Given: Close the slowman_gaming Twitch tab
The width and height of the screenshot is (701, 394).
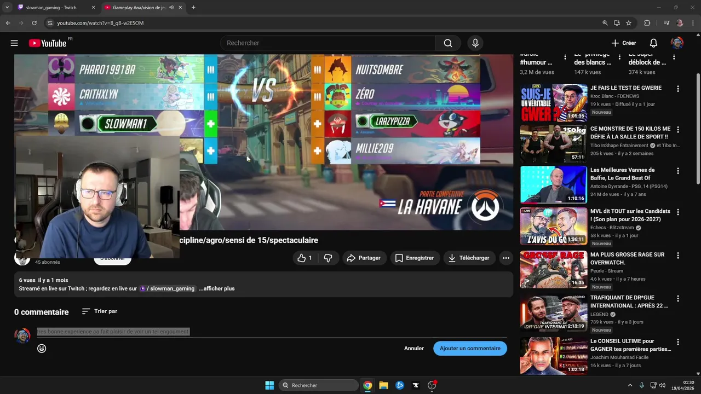Looking at the screenshot, I should [93, 8].
